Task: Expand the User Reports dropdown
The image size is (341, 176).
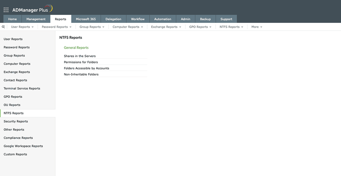Action: click(22, 27)
